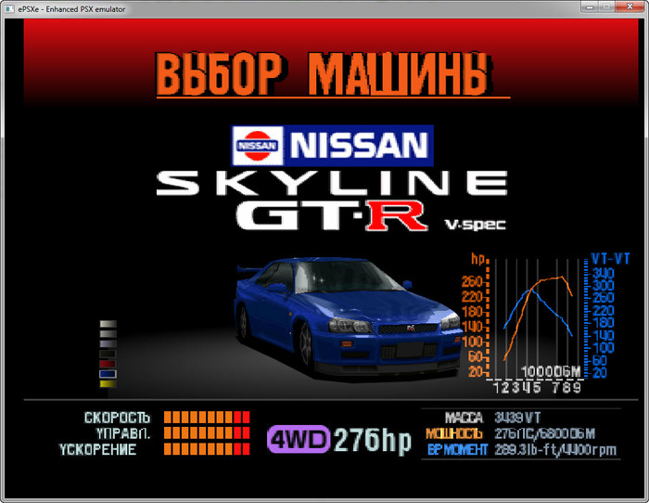This screenshot has width=649, height=503.
Task: Click the orange МОЩНОСТЬ power spec row
Action: tap(519, 433)
